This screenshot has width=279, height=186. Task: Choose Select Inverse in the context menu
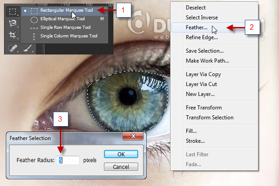point(202,18)
